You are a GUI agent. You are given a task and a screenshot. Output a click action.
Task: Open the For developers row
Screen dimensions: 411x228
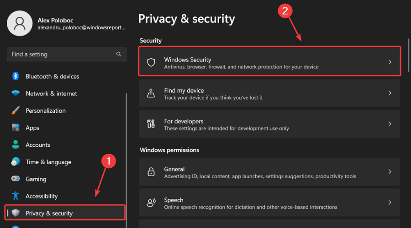click(269, 124)
